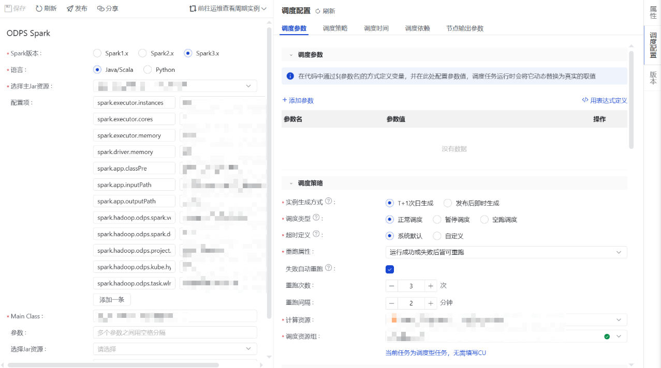Image resolution: width=661 pixels, height=368 pixels.
Task: Switch to the 调度时间 tab
Action: point(376,28)
